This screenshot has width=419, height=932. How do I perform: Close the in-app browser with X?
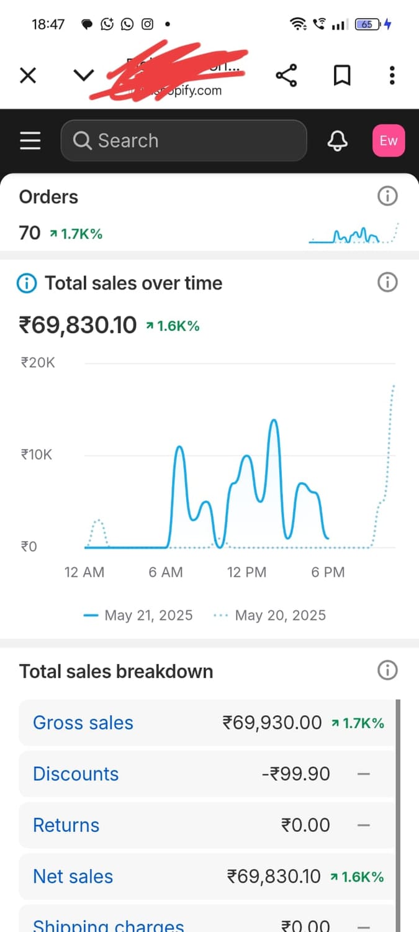[x=28, y=76]
